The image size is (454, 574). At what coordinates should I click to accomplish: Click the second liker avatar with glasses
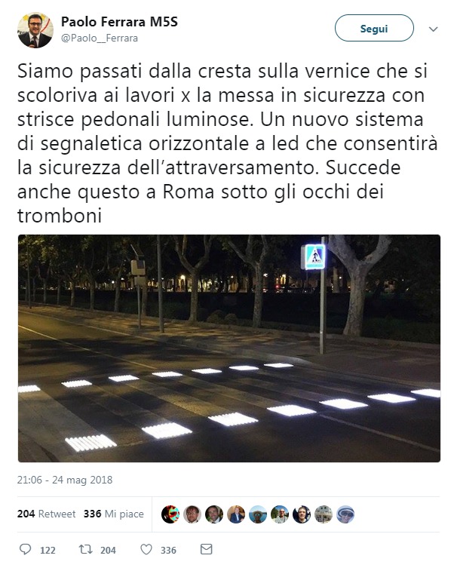pyautogui.click(x=192, y=514)
